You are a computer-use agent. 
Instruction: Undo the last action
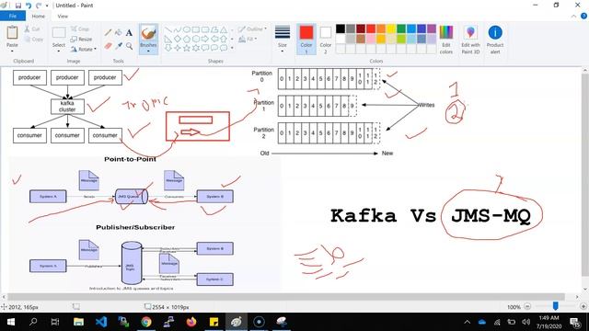[x=29, y=6]
